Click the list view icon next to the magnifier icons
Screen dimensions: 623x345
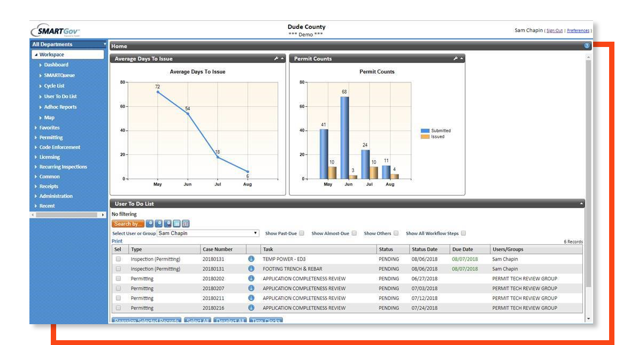coord(176,223)
